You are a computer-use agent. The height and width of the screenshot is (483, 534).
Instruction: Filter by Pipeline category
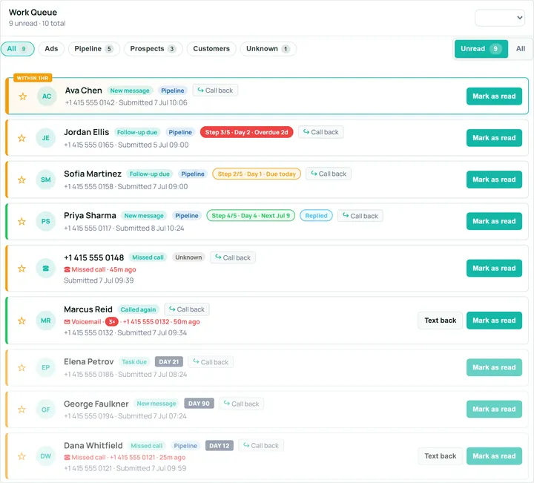point(94,49)
